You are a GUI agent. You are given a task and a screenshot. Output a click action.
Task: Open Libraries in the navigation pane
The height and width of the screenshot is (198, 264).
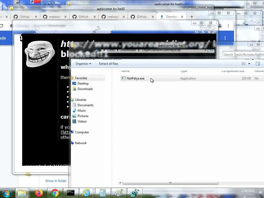(81, 100)
